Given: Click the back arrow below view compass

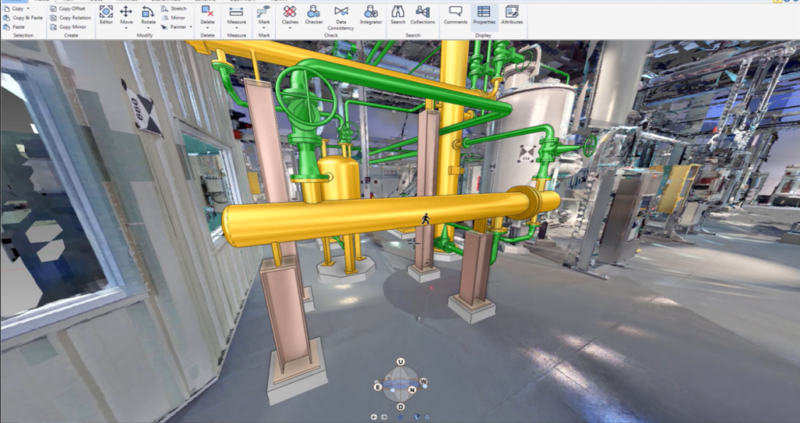Looking at the screenshot, I should click(374, 417).
